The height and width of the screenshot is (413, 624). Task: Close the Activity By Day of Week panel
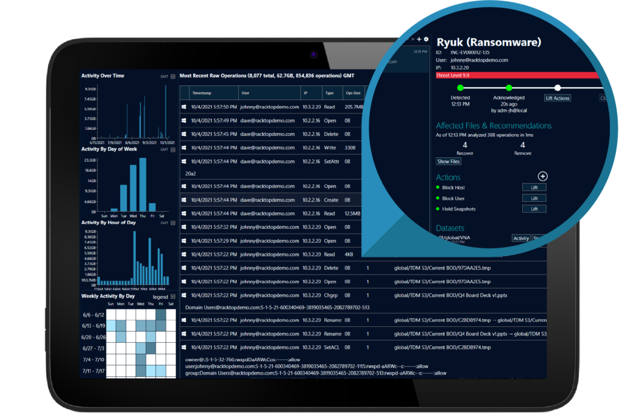coord(172,149)
